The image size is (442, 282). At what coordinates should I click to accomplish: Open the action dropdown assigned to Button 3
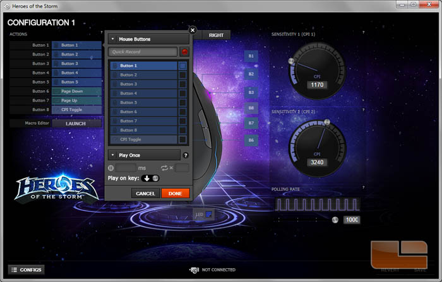(x=76, y=64)
